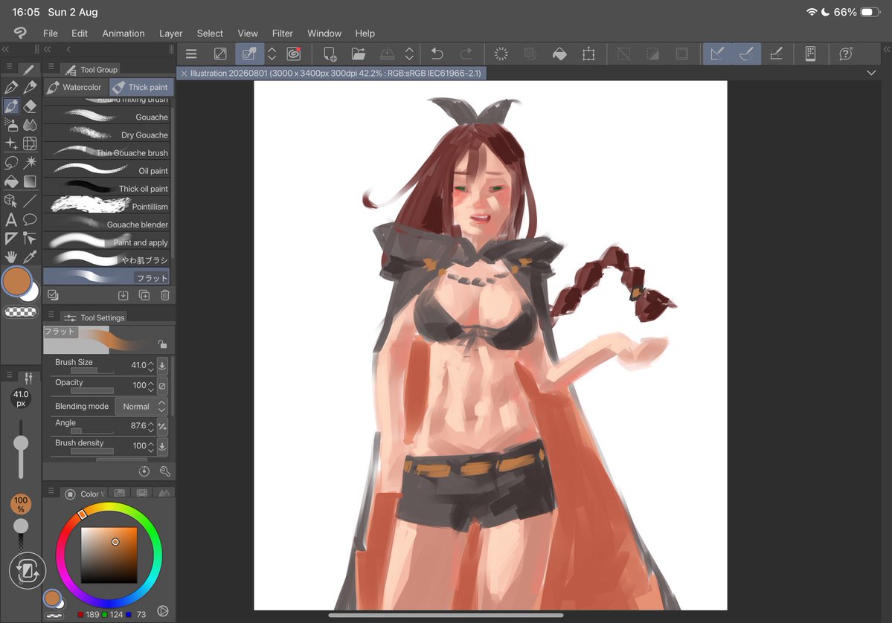This screenshot has width=892, height=623.
Task: Click the Scale/Rotate transform icon
Action: click(x=588, y=54)
